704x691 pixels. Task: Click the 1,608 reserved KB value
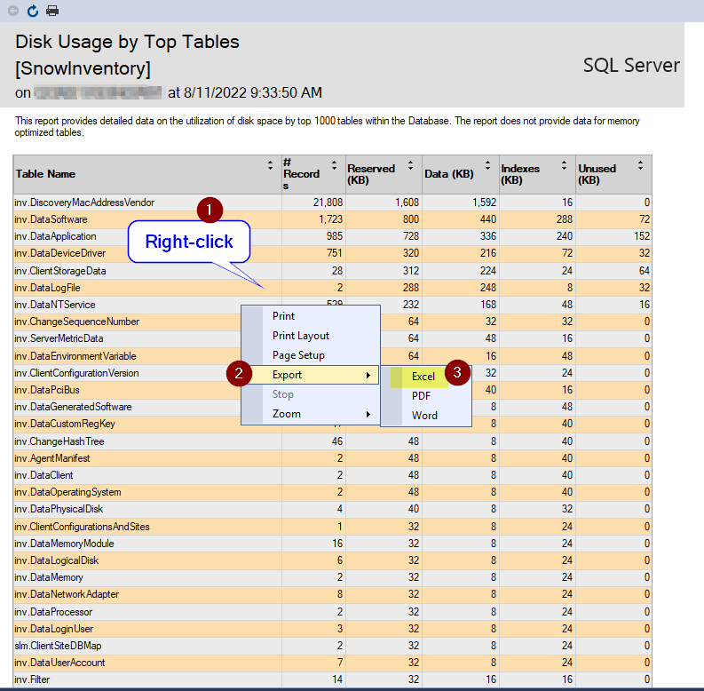click(x=407, y=203)
